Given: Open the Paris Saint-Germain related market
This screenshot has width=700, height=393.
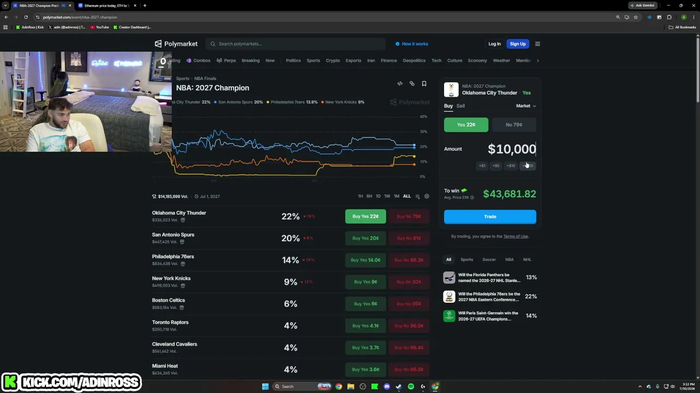Looking at the screenshot, I should [490, 316].
